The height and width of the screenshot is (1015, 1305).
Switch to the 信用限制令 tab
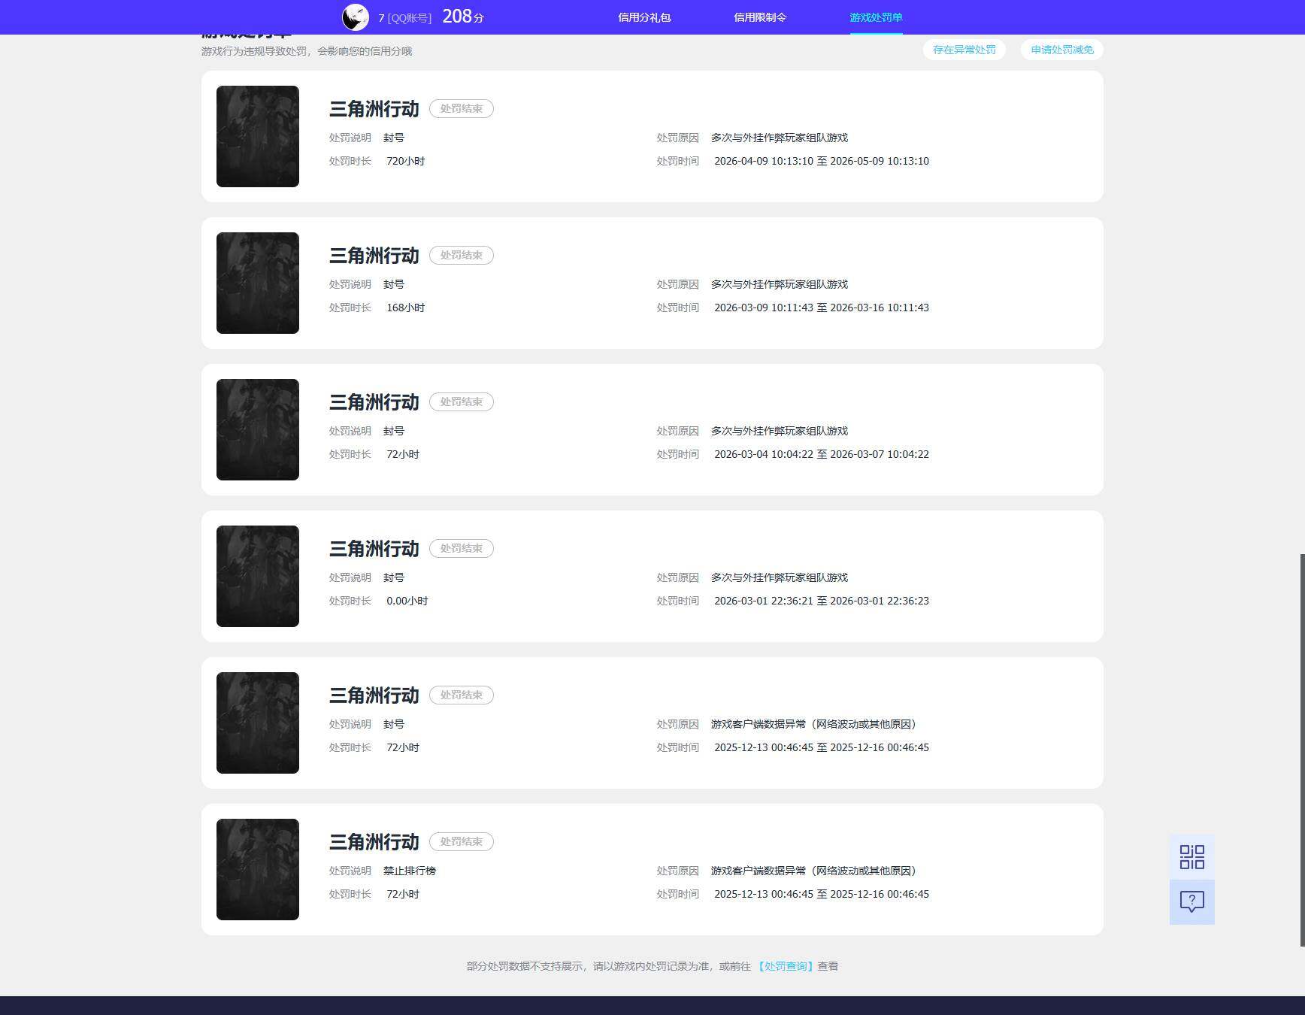coord(759,17)
